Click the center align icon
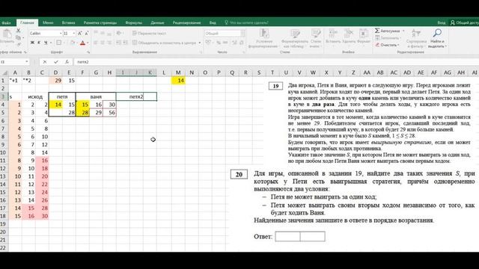The height and width of the screenshot is (269, 479). [103, 43]
